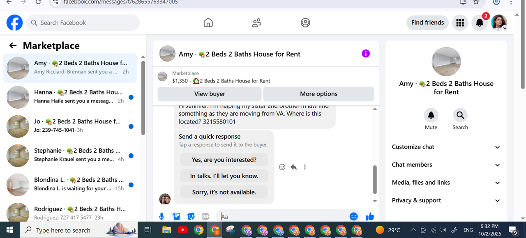Open the volume control in system tray
526x238 pixels.
(x=443, y=230)
